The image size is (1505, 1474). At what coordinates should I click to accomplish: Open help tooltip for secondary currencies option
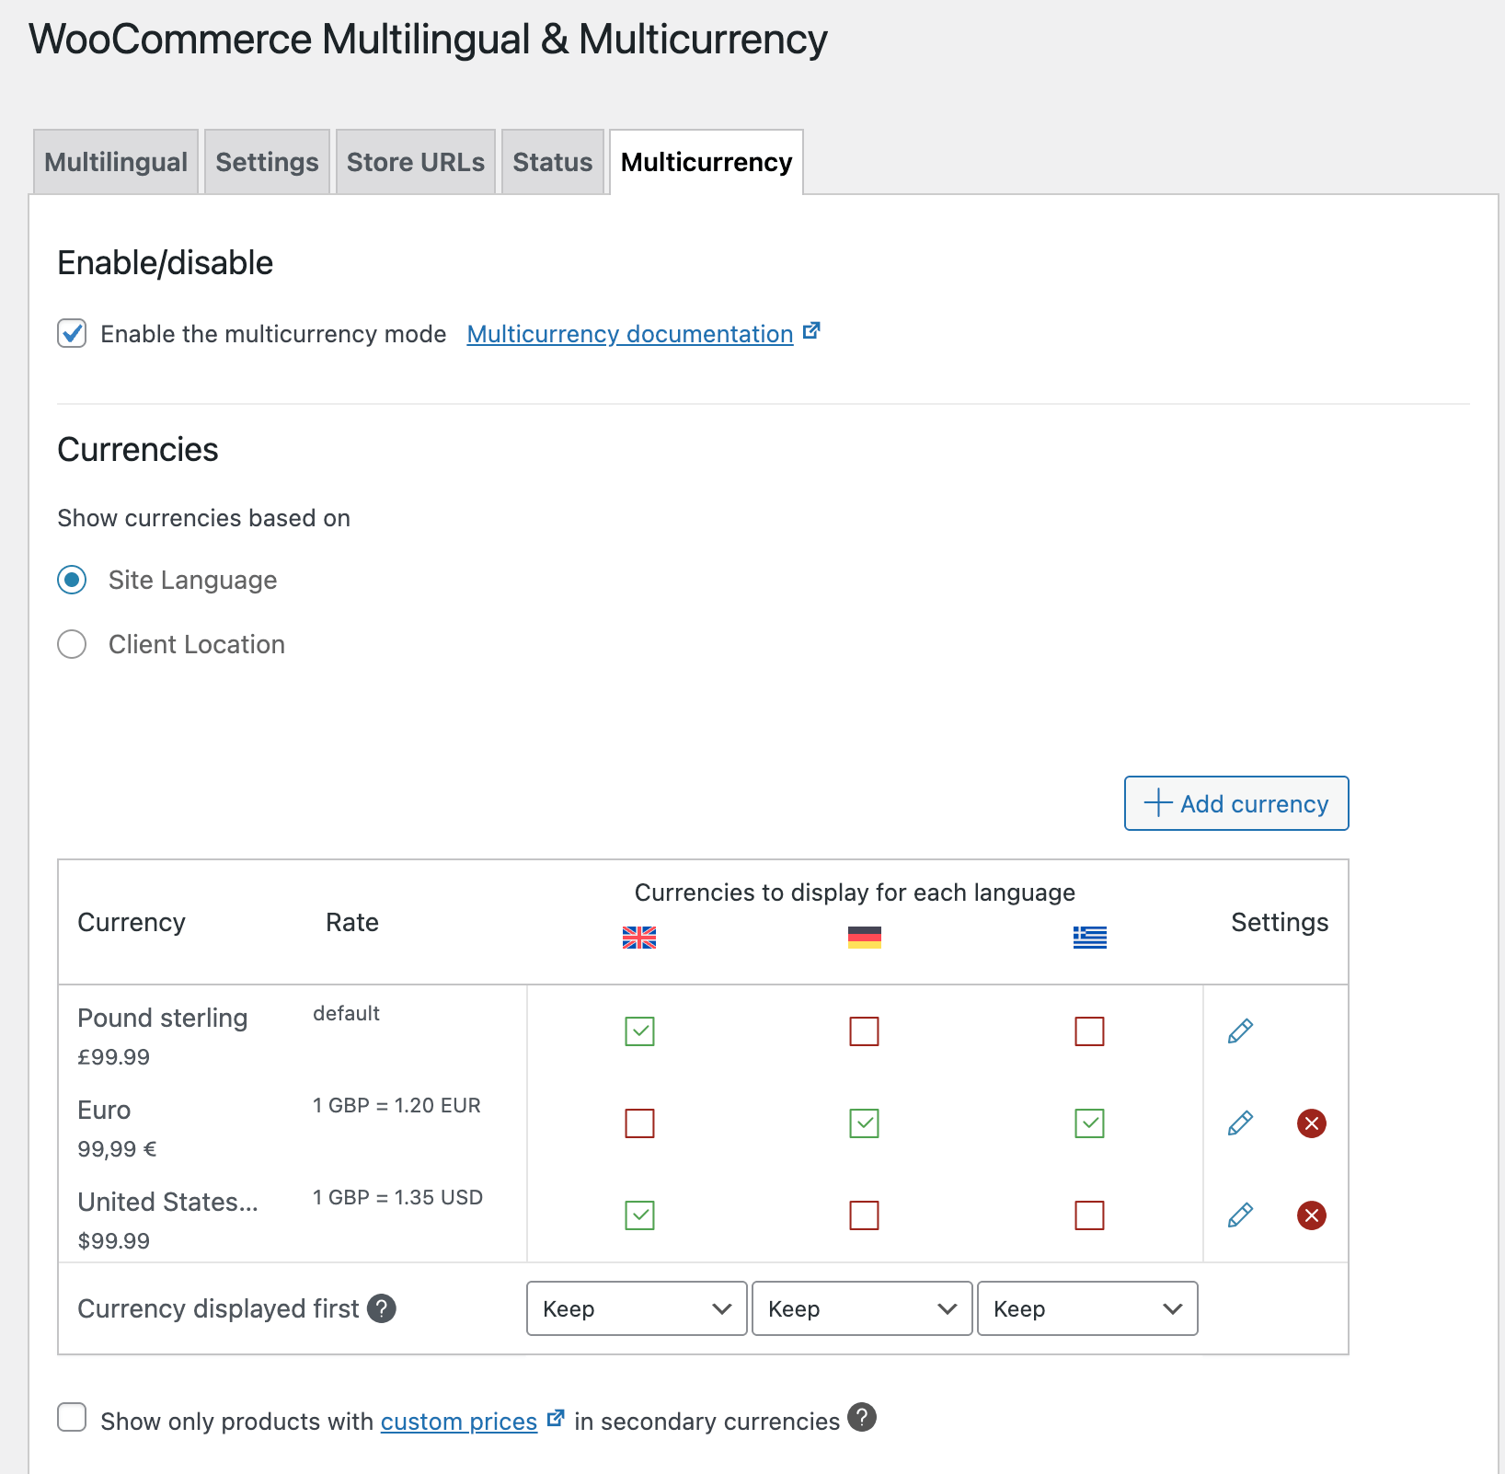862,1418
